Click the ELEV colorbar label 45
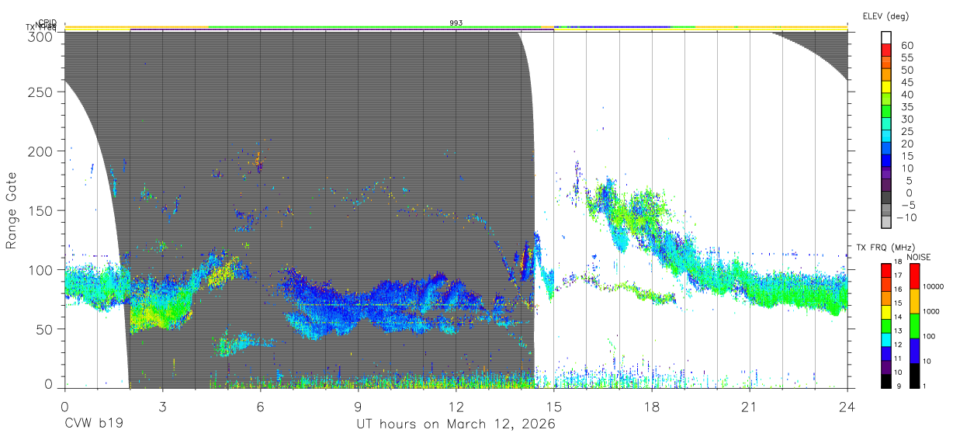The image size is (953, 440). pos(906,82)
